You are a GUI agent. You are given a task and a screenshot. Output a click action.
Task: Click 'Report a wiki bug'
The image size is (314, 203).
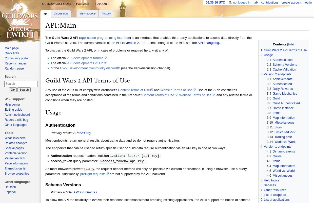pos(16,120)
